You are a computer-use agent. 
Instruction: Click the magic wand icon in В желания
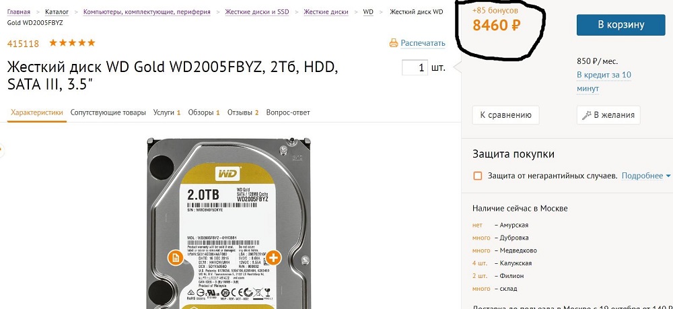(x=586, y=115)
